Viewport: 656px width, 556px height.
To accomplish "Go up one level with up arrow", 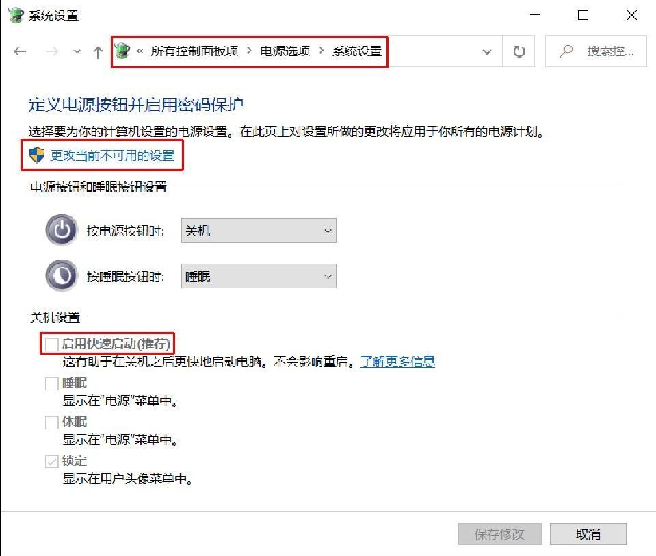I will pos(98,52).
